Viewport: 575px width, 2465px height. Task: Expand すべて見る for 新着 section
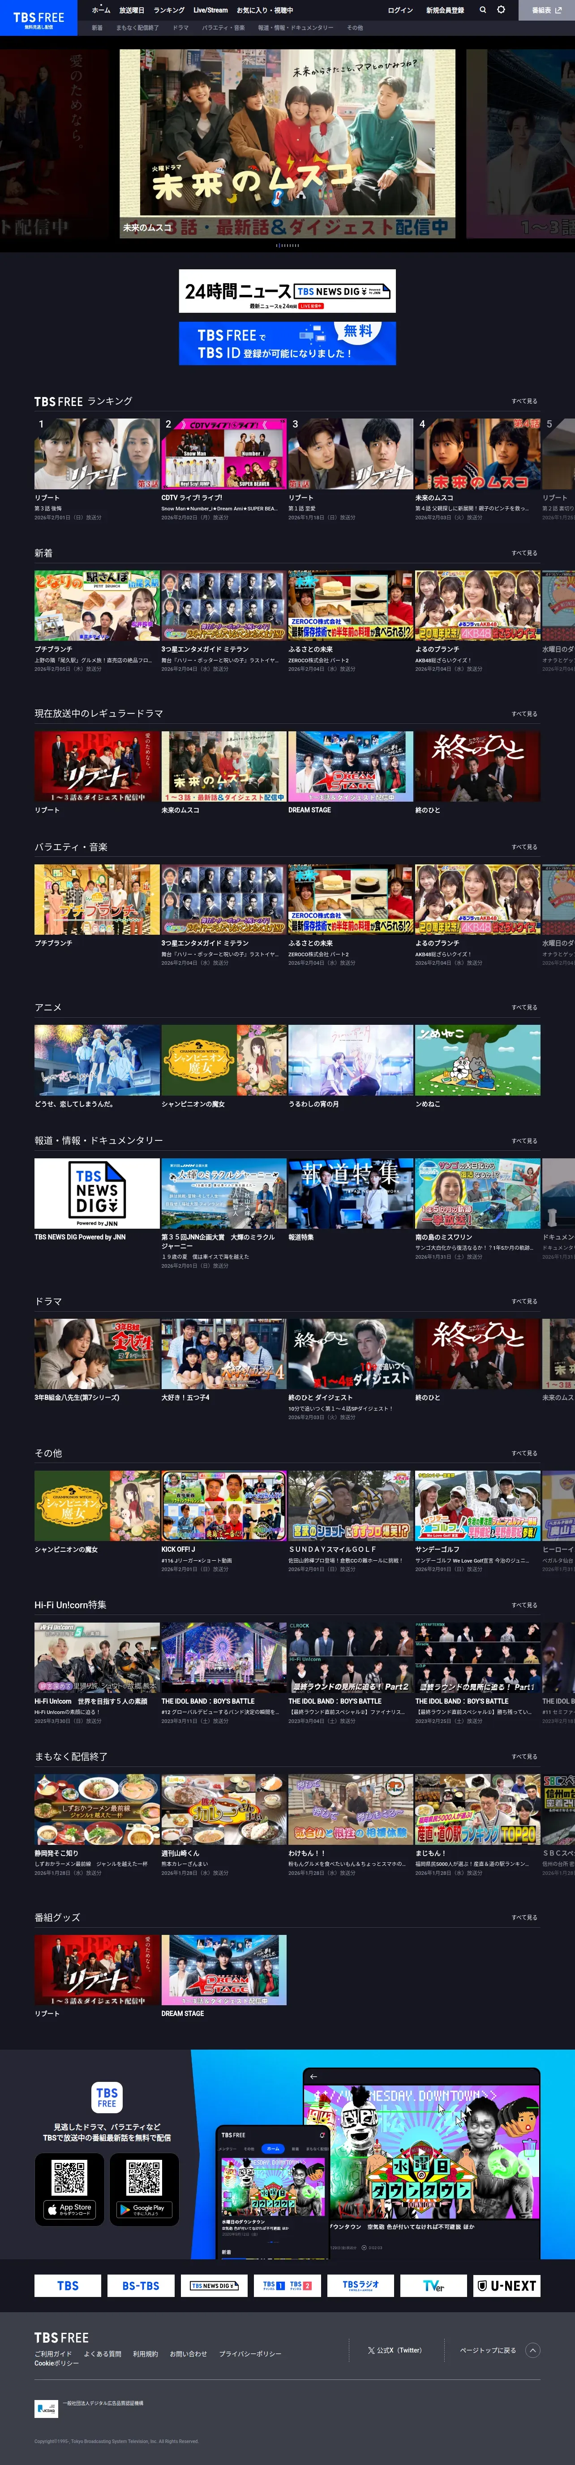tap(524, 553)
